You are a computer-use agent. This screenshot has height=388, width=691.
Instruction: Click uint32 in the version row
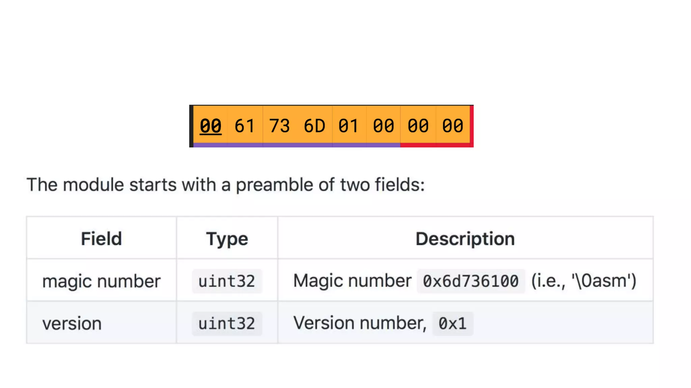click(227, 324)
